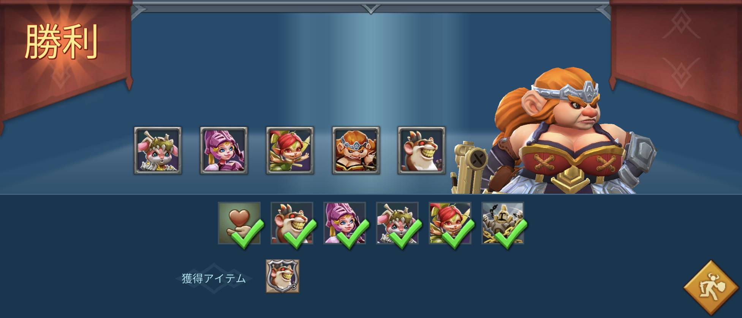Select the pink mouse hero portrait in the team row
Viewport: 742px width, 318px height.
(158, 150)
